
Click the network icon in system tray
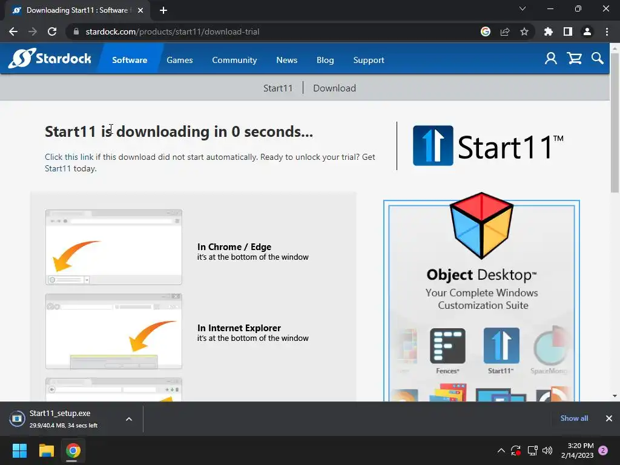(532, 450)
